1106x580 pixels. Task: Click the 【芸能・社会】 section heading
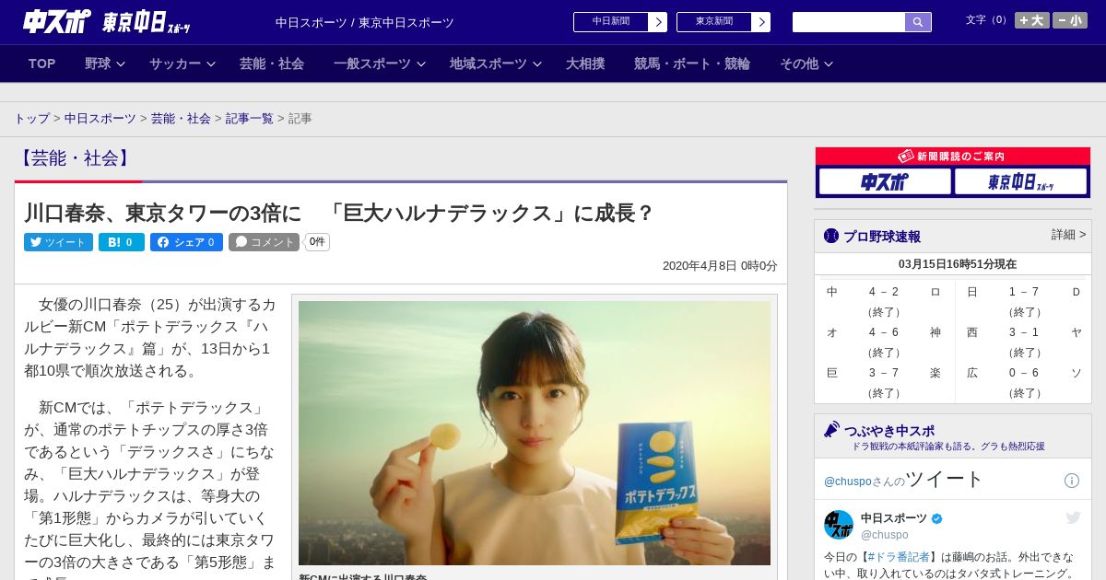coord(75,158)
